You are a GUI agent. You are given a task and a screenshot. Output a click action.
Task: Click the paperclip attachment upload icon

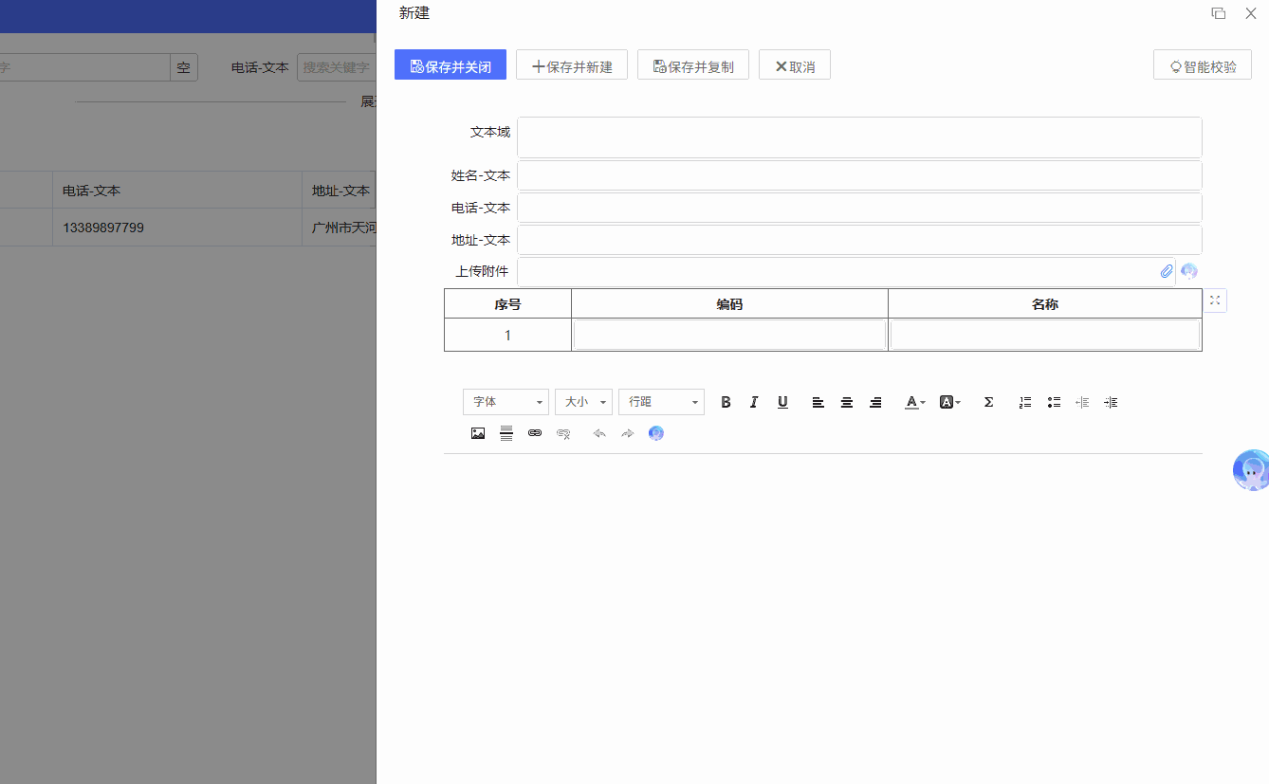click(1167, 271)
